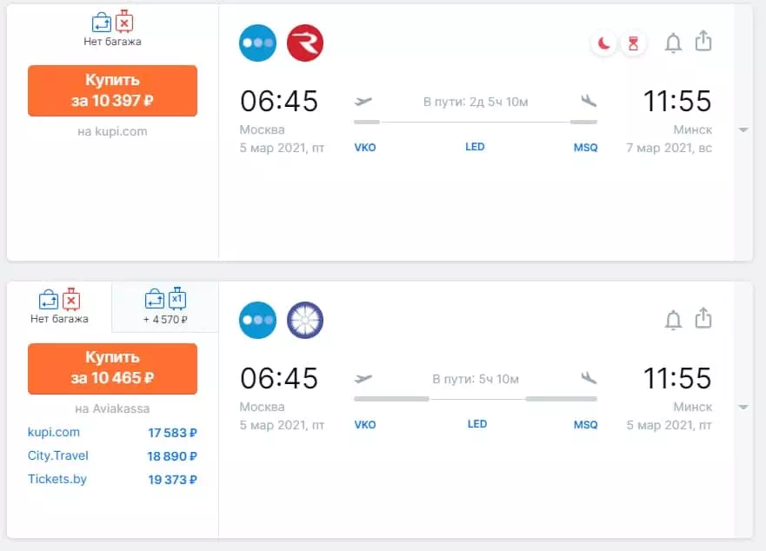Open the kupi.com offer for 17 583 ₽
The height and width of the screenshot is (551, 766).
[x=112, y=432]
